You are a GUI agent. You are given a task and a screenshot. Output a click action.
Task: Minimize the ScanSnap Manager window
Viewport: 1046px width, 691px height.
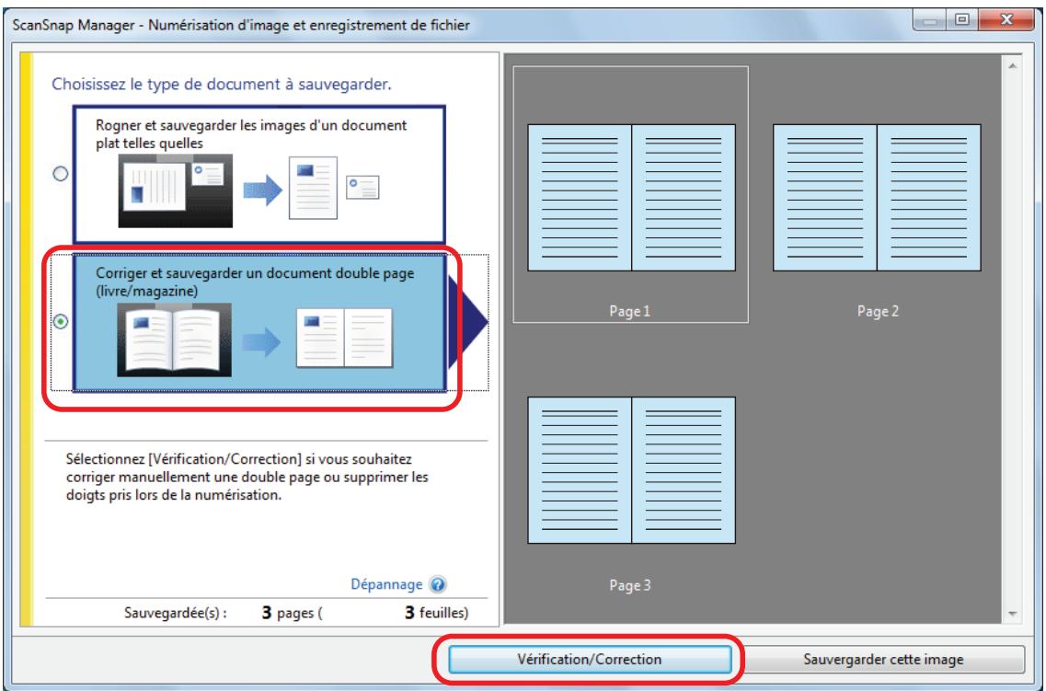point(930,21)
